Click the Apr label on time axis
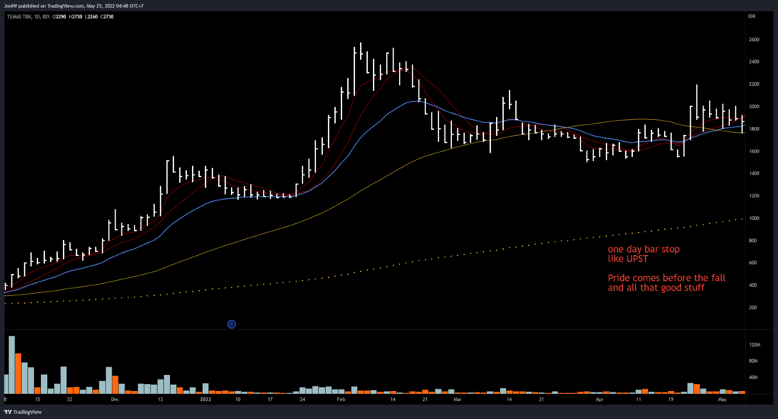The width and height of the screenshot is (778, 419). pos(600,398)
